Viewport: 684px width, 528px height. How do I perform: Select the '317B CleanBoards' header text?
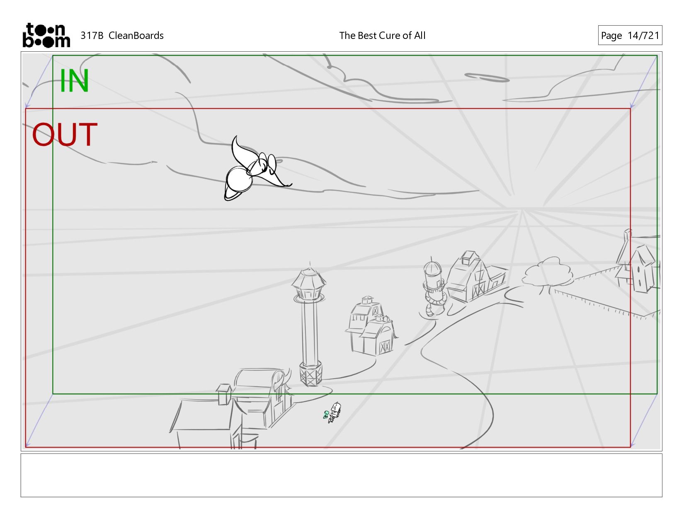122,36
